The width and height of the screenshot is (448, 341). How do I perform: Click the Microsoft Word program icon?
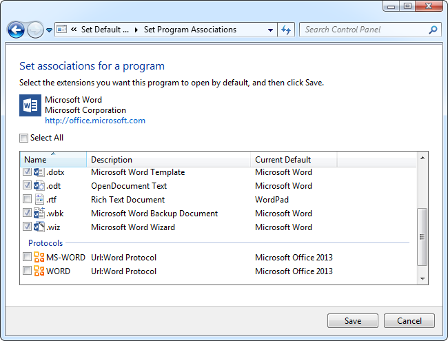tap(30, 105)
